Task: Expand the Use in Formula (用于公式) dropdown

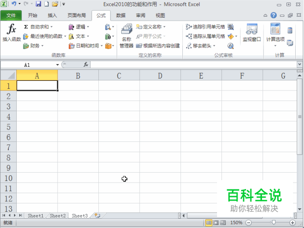Action: pyautogui.click(x=164, y=36)
